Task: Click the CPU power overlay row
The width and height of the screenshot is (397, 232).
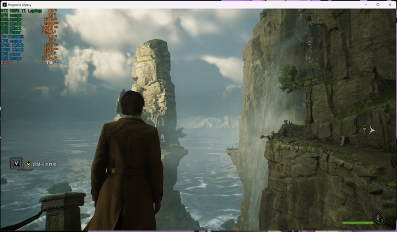Action: point(29,54)
